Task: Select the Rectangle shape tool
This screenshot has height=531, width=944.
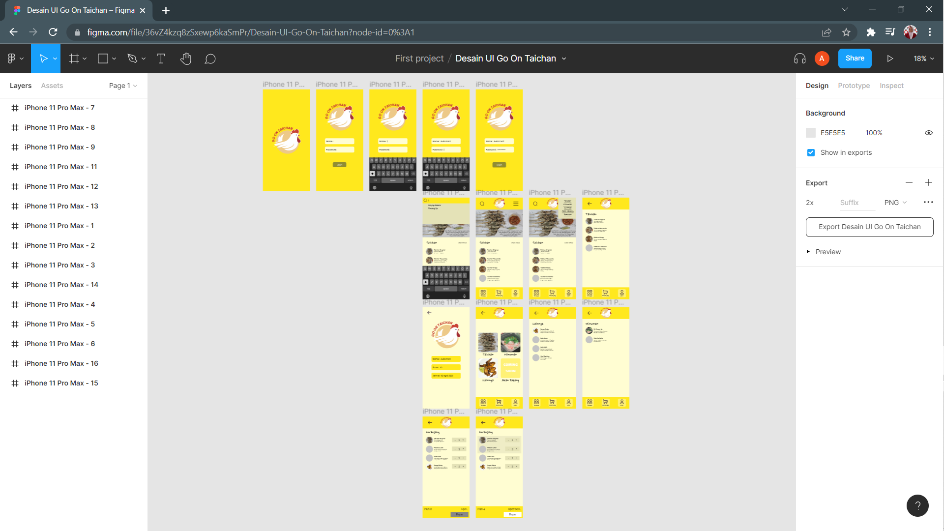Action: 103,59
